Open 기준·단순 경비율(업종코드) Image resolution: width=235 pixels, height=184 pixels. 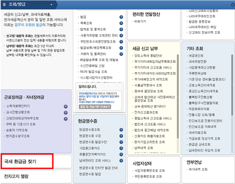pyautogui.click(x=207, y=79)
